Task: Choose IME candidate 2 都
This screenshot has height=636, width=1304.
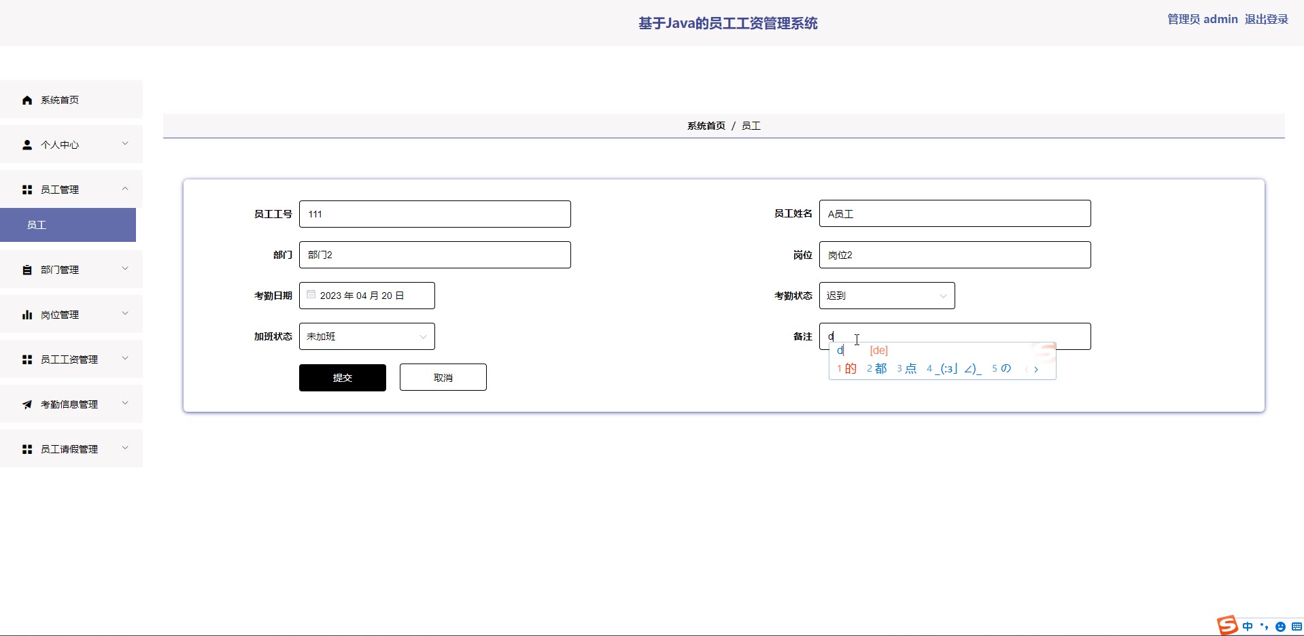Action: [x=877, y=368]
